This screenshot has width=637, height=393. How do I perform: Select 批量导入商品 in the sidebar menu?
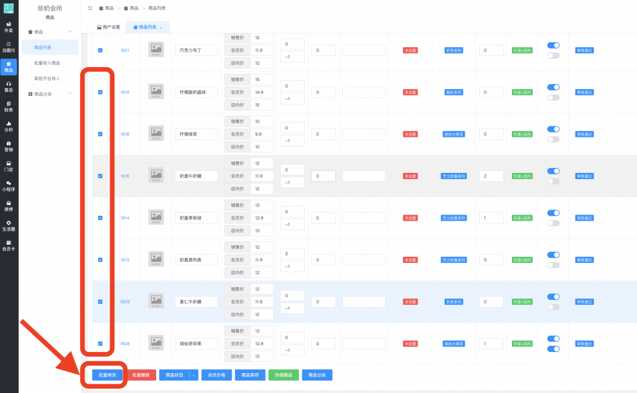[47, 63]
